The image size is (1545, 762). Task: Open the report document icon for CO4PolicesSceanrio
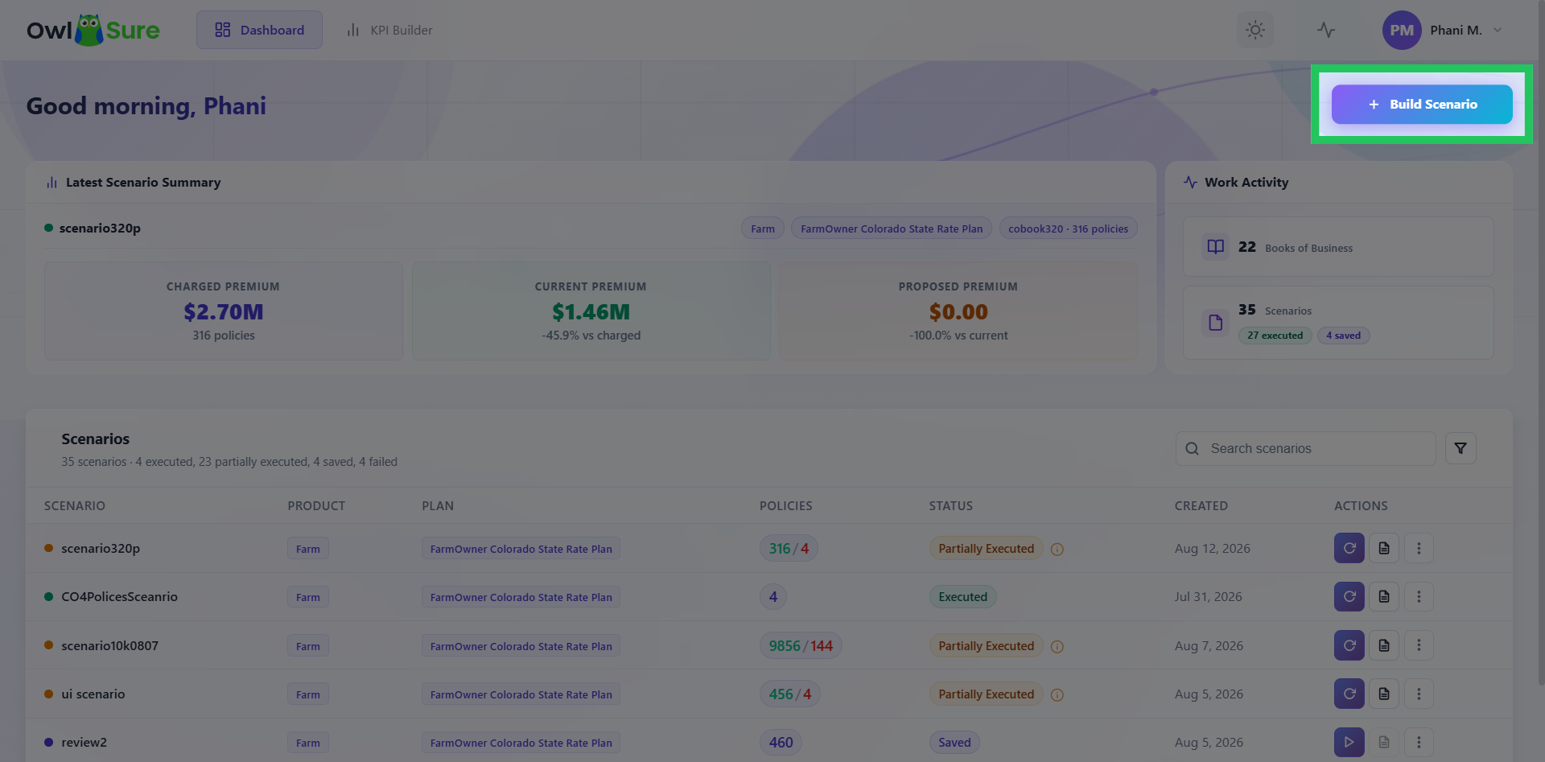point(1384,596)
